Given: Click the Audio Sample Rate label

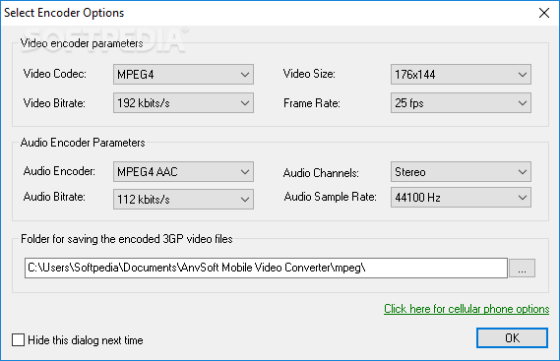Looking at the screenshot, I should coord(331,197).
